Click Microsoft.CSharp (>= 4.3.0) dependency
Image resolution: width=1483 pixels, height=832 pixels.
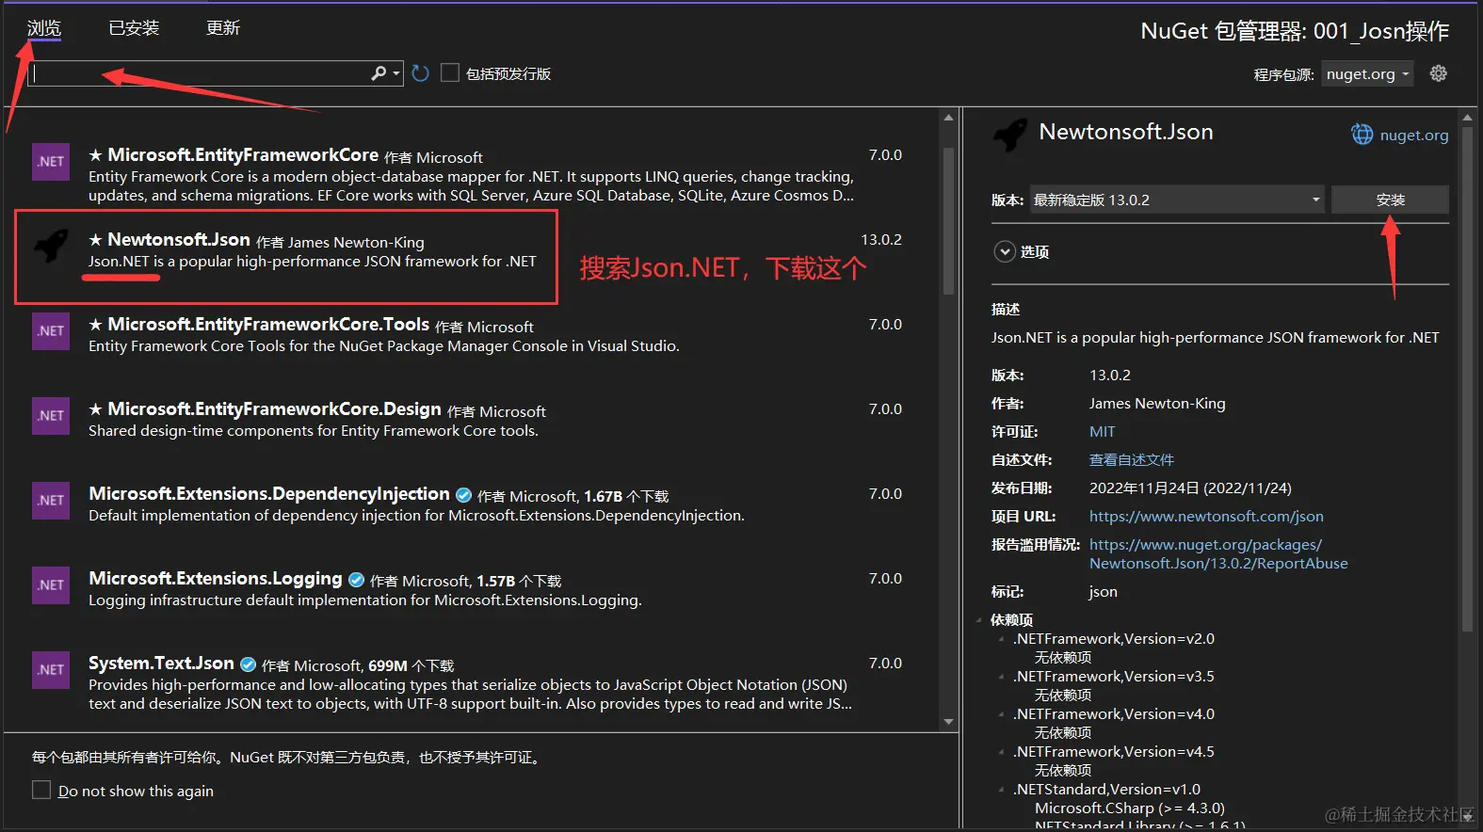(x=1130, y=808)
